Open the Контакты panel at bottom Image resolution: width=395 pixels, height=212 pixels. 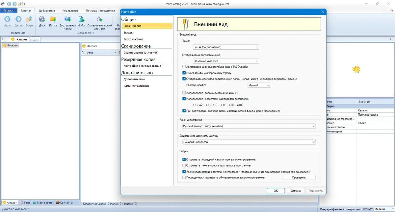click(x=64, y=203)
